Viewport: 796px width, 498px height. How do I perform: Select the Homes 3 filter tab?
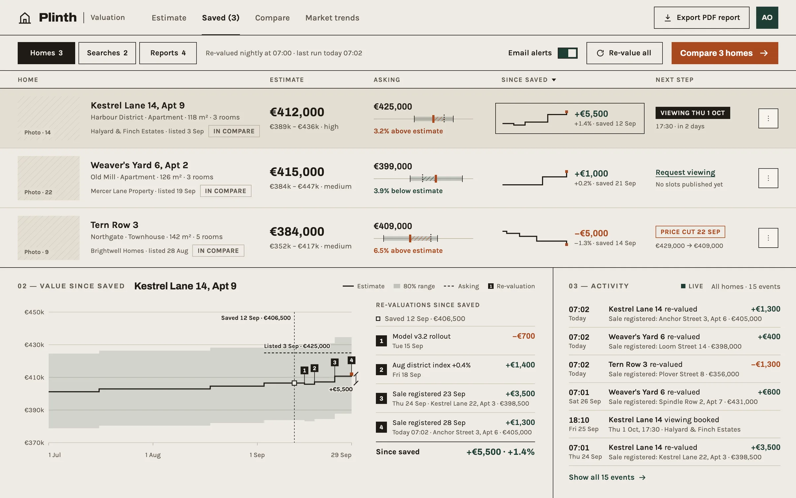pos(46,53)
